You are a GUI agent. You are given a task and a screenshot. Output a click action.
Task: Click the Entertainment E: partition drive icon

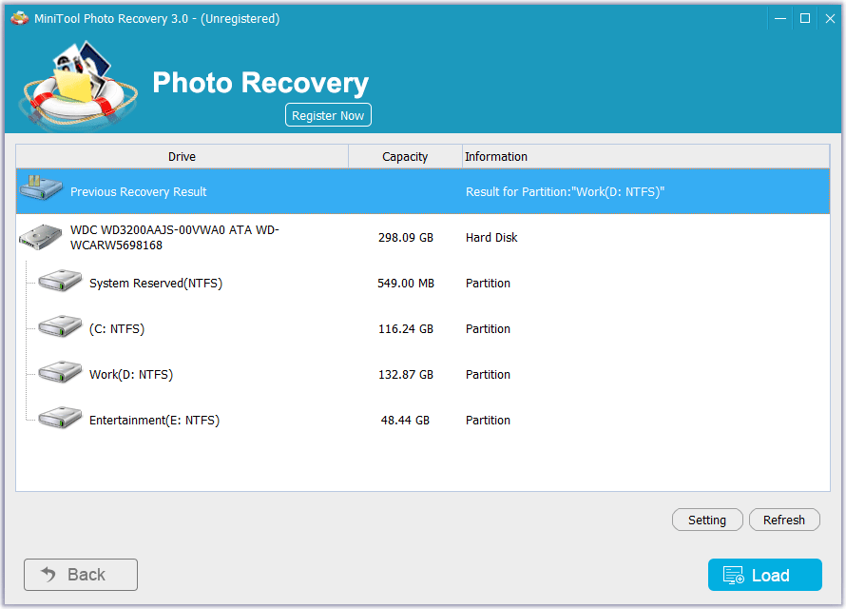60,418
